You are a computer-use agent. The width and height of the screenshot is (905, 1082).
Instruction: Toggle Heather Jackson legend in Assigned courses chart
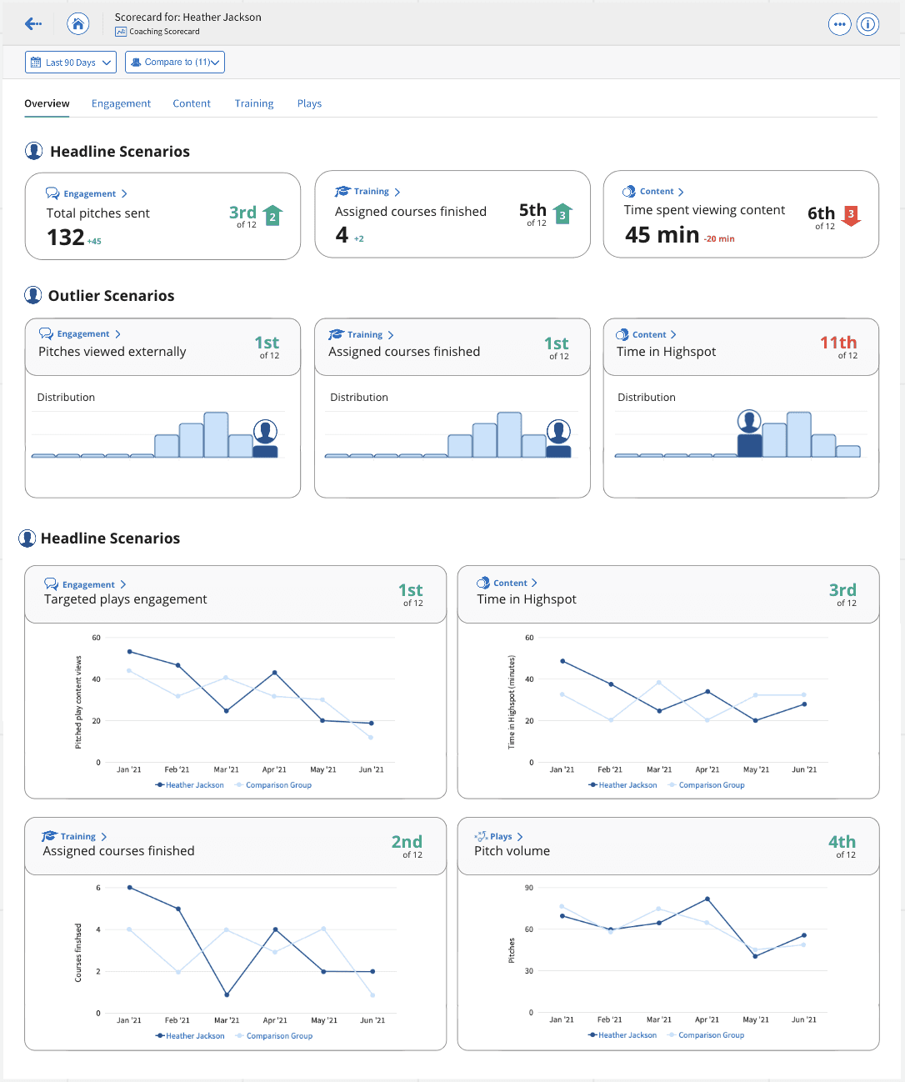(190, 1036)
